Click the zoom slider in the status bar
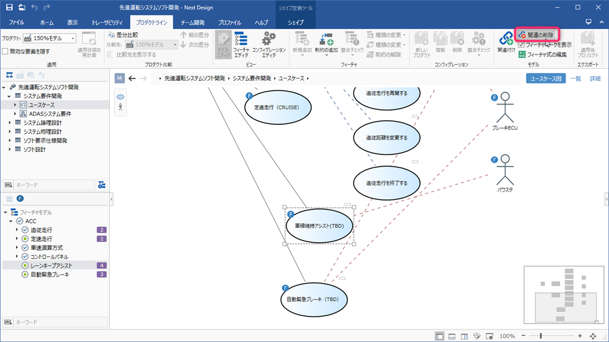This screenshot has width=609, height=342. (540, 336)
